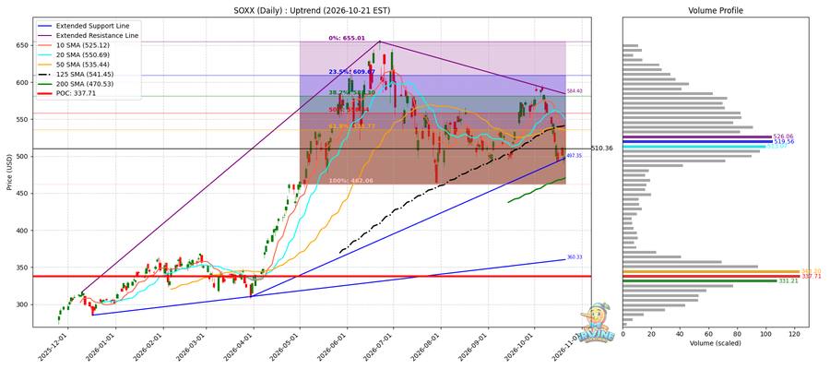Click the green 331.21 volume bar

(700, 281)
